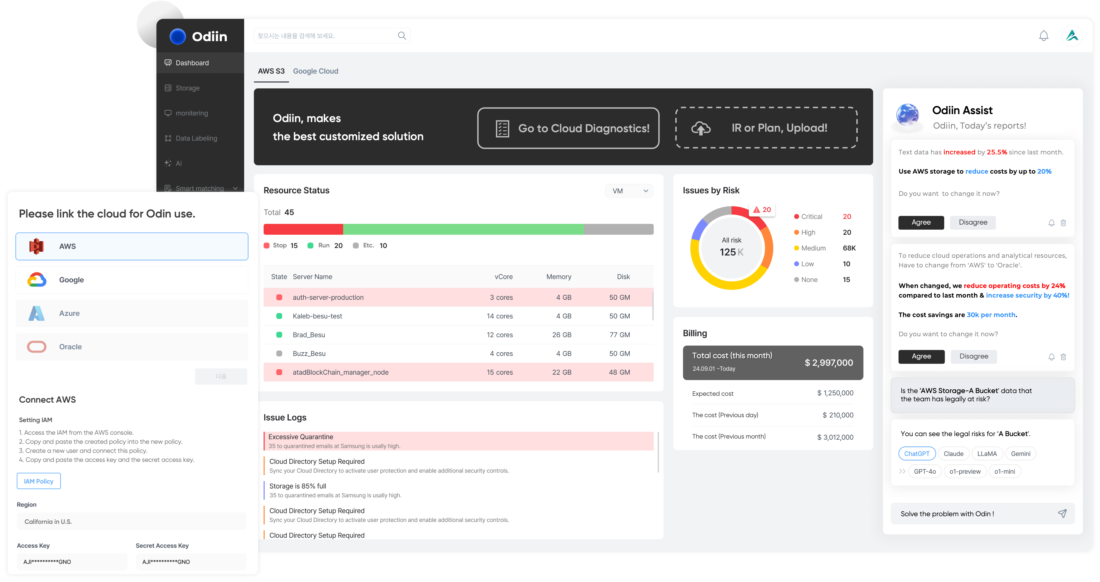This screenshot has width=1100, height=582.
Task: Open monitering in the sidebar menu
Action: click(192, 113)
